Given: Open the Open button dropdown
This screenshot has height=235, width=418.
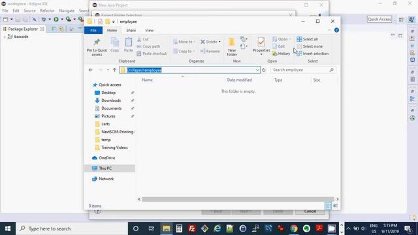Looking at the screenshot, I should click(290, 39).
